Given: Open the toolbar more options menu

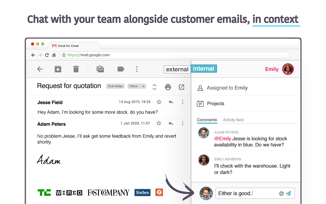Looking at the screenshot, I should pos(137,69).
